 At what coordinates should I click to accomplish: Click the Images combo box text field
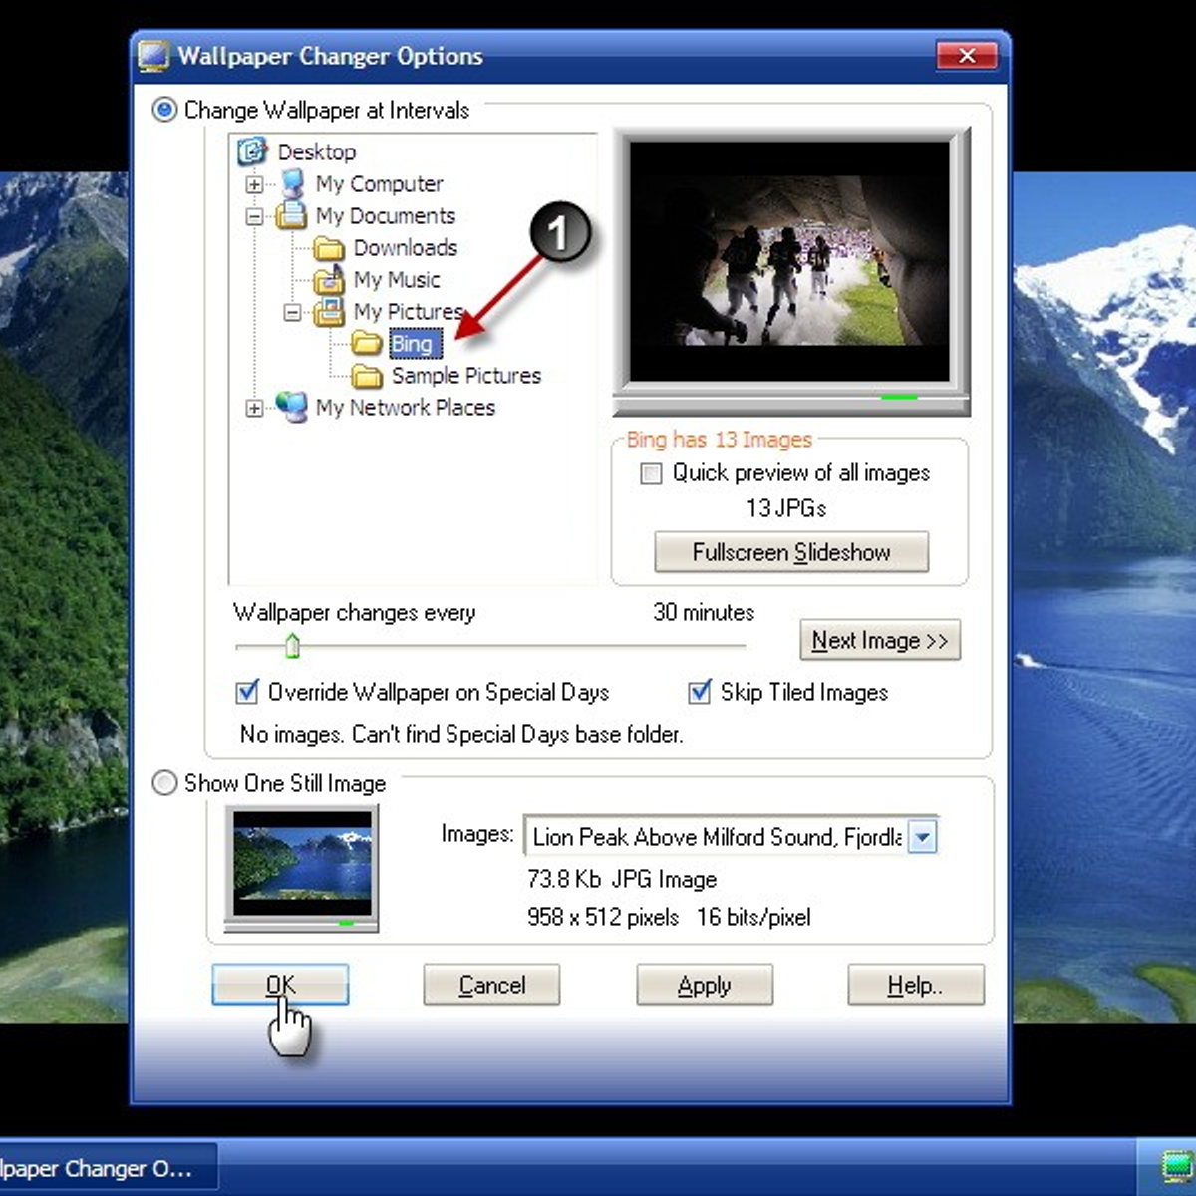716,837
